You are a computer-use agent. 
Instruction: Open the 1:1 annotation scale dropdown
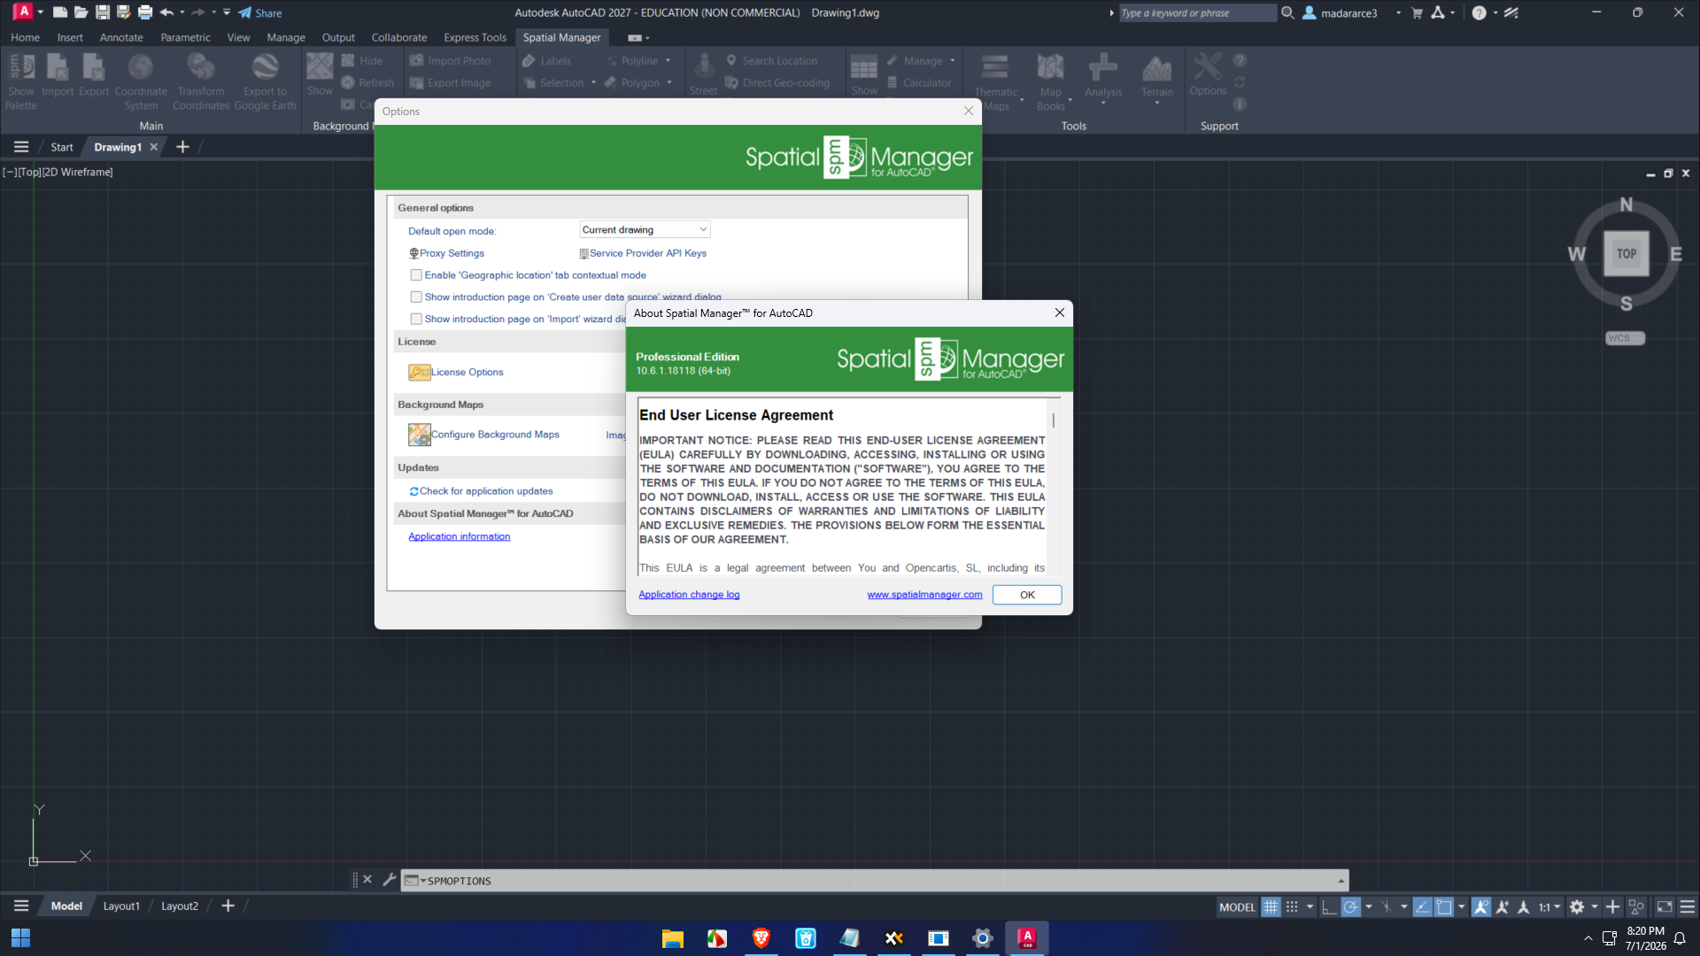(x=1549, y=906)
